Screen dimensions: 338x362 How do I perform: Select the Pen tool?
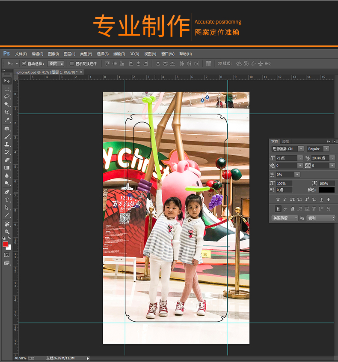tap(7, 192)
